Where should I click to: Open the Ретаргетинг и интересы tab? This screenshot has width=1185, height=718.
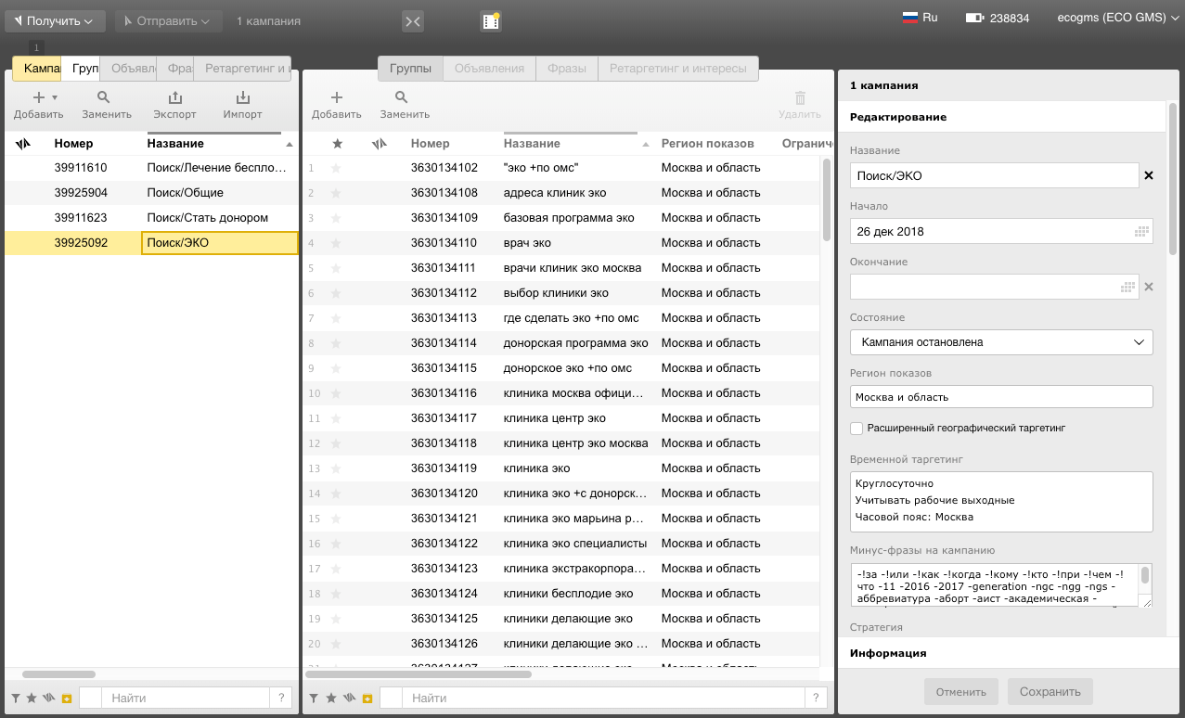(678, 69)
